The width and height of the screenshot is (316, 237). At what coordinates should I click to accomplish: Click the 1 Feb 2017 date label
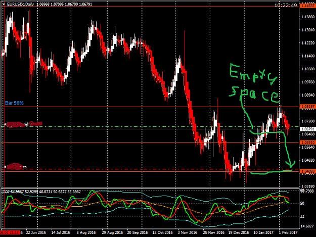coord(288,232)
